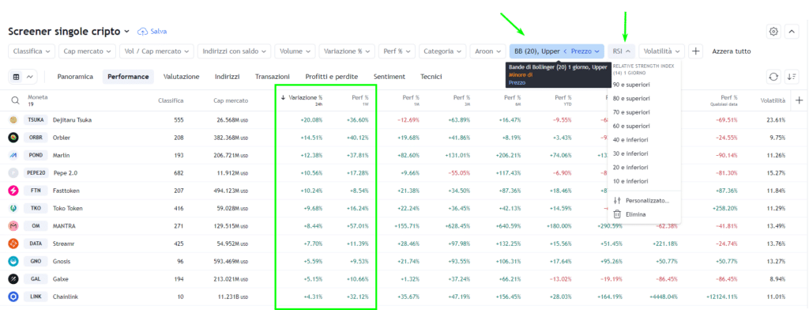
Task: Click the MANTRA coin logo
Action: coord(13,226)
